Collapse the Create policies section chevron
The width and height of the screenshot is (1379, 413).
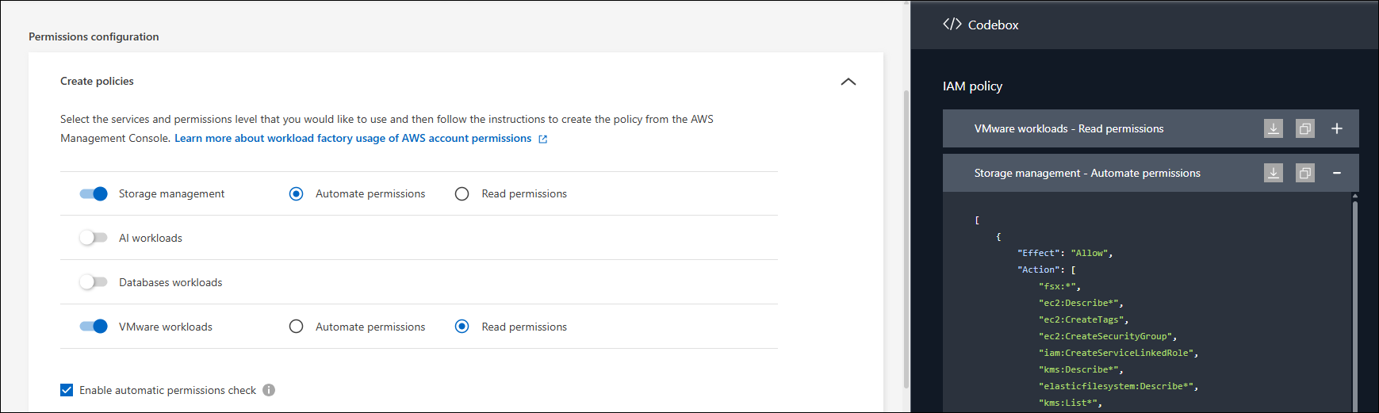[x=848, y=82]
